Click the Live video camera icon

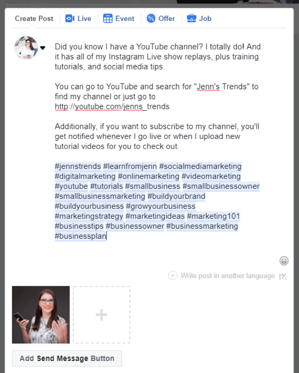pyautogui.click(x=70, y=18)
